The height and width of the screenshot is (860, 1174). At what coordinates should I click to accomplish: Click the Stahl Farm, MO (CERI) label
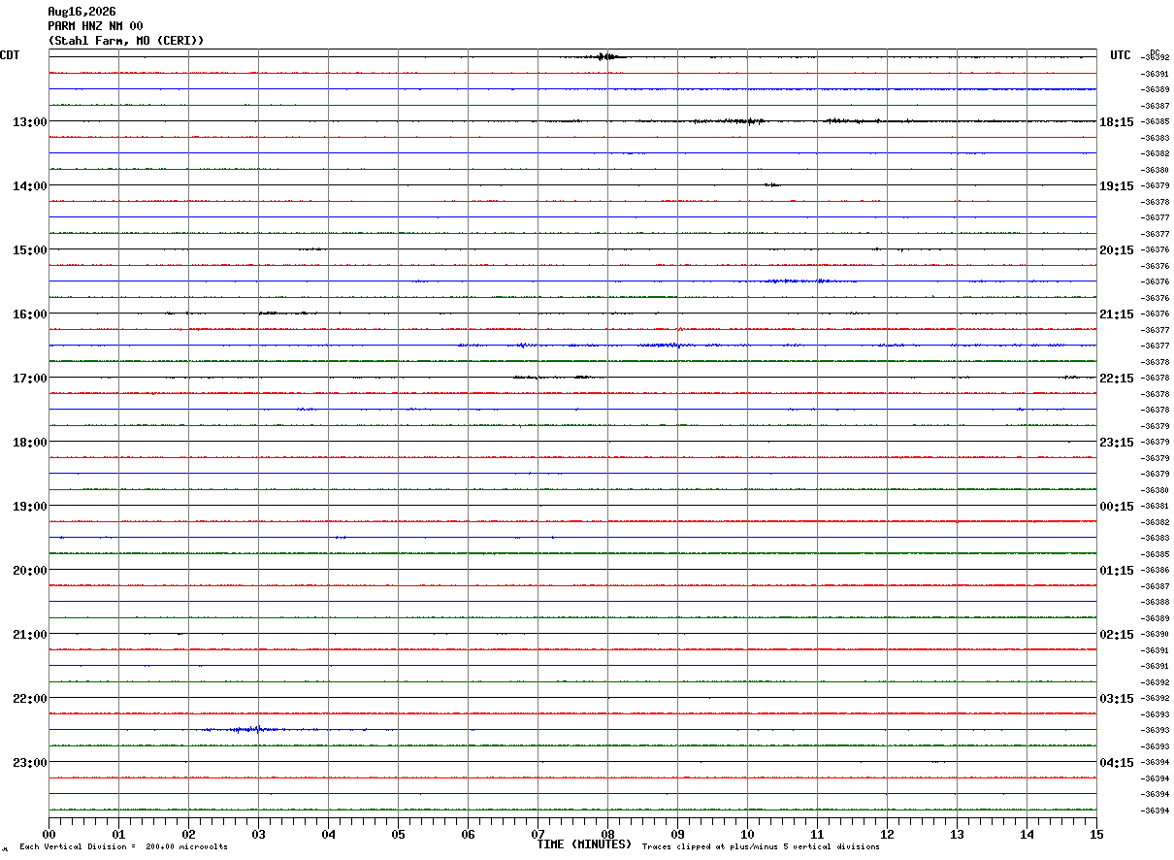(x=126, y=41)
